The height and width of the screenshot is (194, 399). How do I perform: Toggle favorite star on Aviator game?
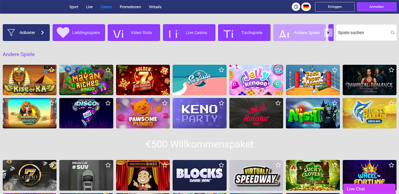tap(278, 103)
